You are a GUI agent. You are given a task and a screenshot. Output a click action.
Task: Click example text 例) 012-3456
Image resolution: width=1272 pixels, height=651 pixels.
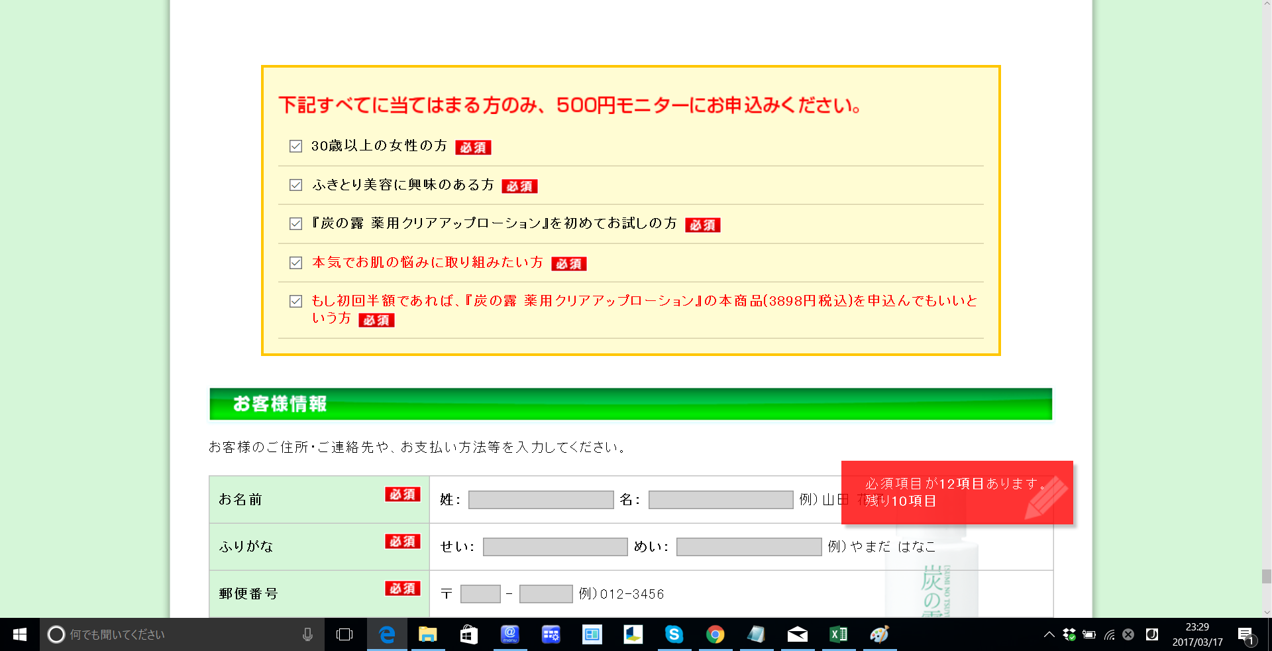click(621, 594)
